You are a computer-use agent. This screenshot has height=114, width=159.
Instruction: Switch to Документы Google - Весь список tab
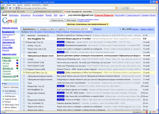[x=16, y=12]
